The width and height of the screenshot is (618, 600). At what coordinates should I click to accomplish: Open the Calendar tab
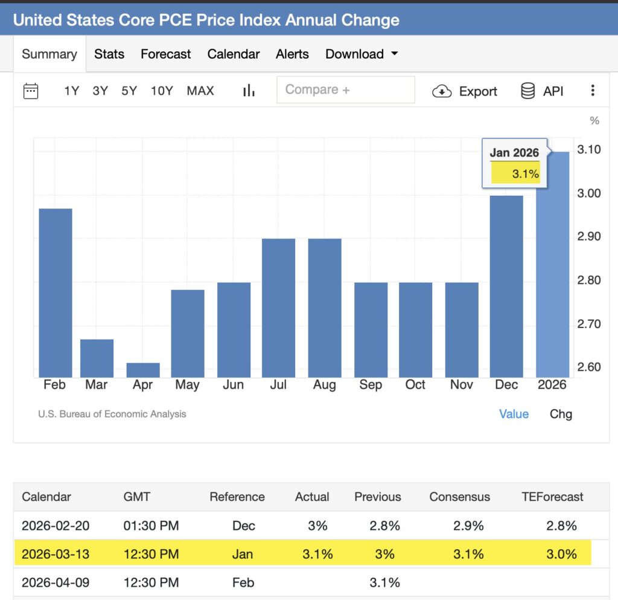tap(234, 54)
